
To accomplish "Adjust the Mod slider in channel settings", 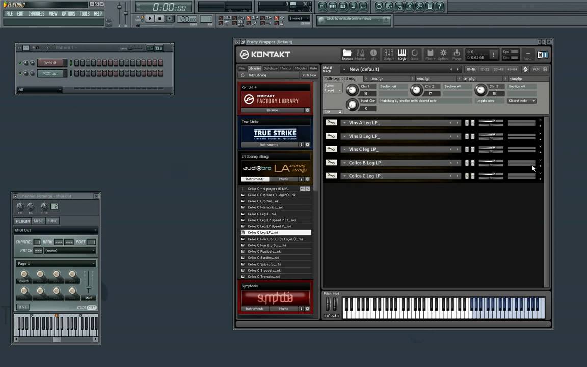I will 89,287.
